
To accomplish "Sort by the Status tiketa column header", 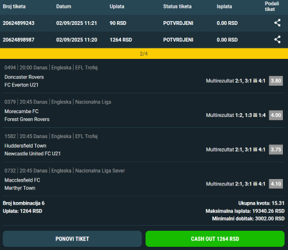I will (x=177, y=6).
